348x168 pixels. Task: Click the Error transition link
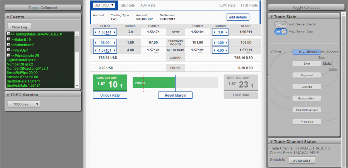(321, 57)
